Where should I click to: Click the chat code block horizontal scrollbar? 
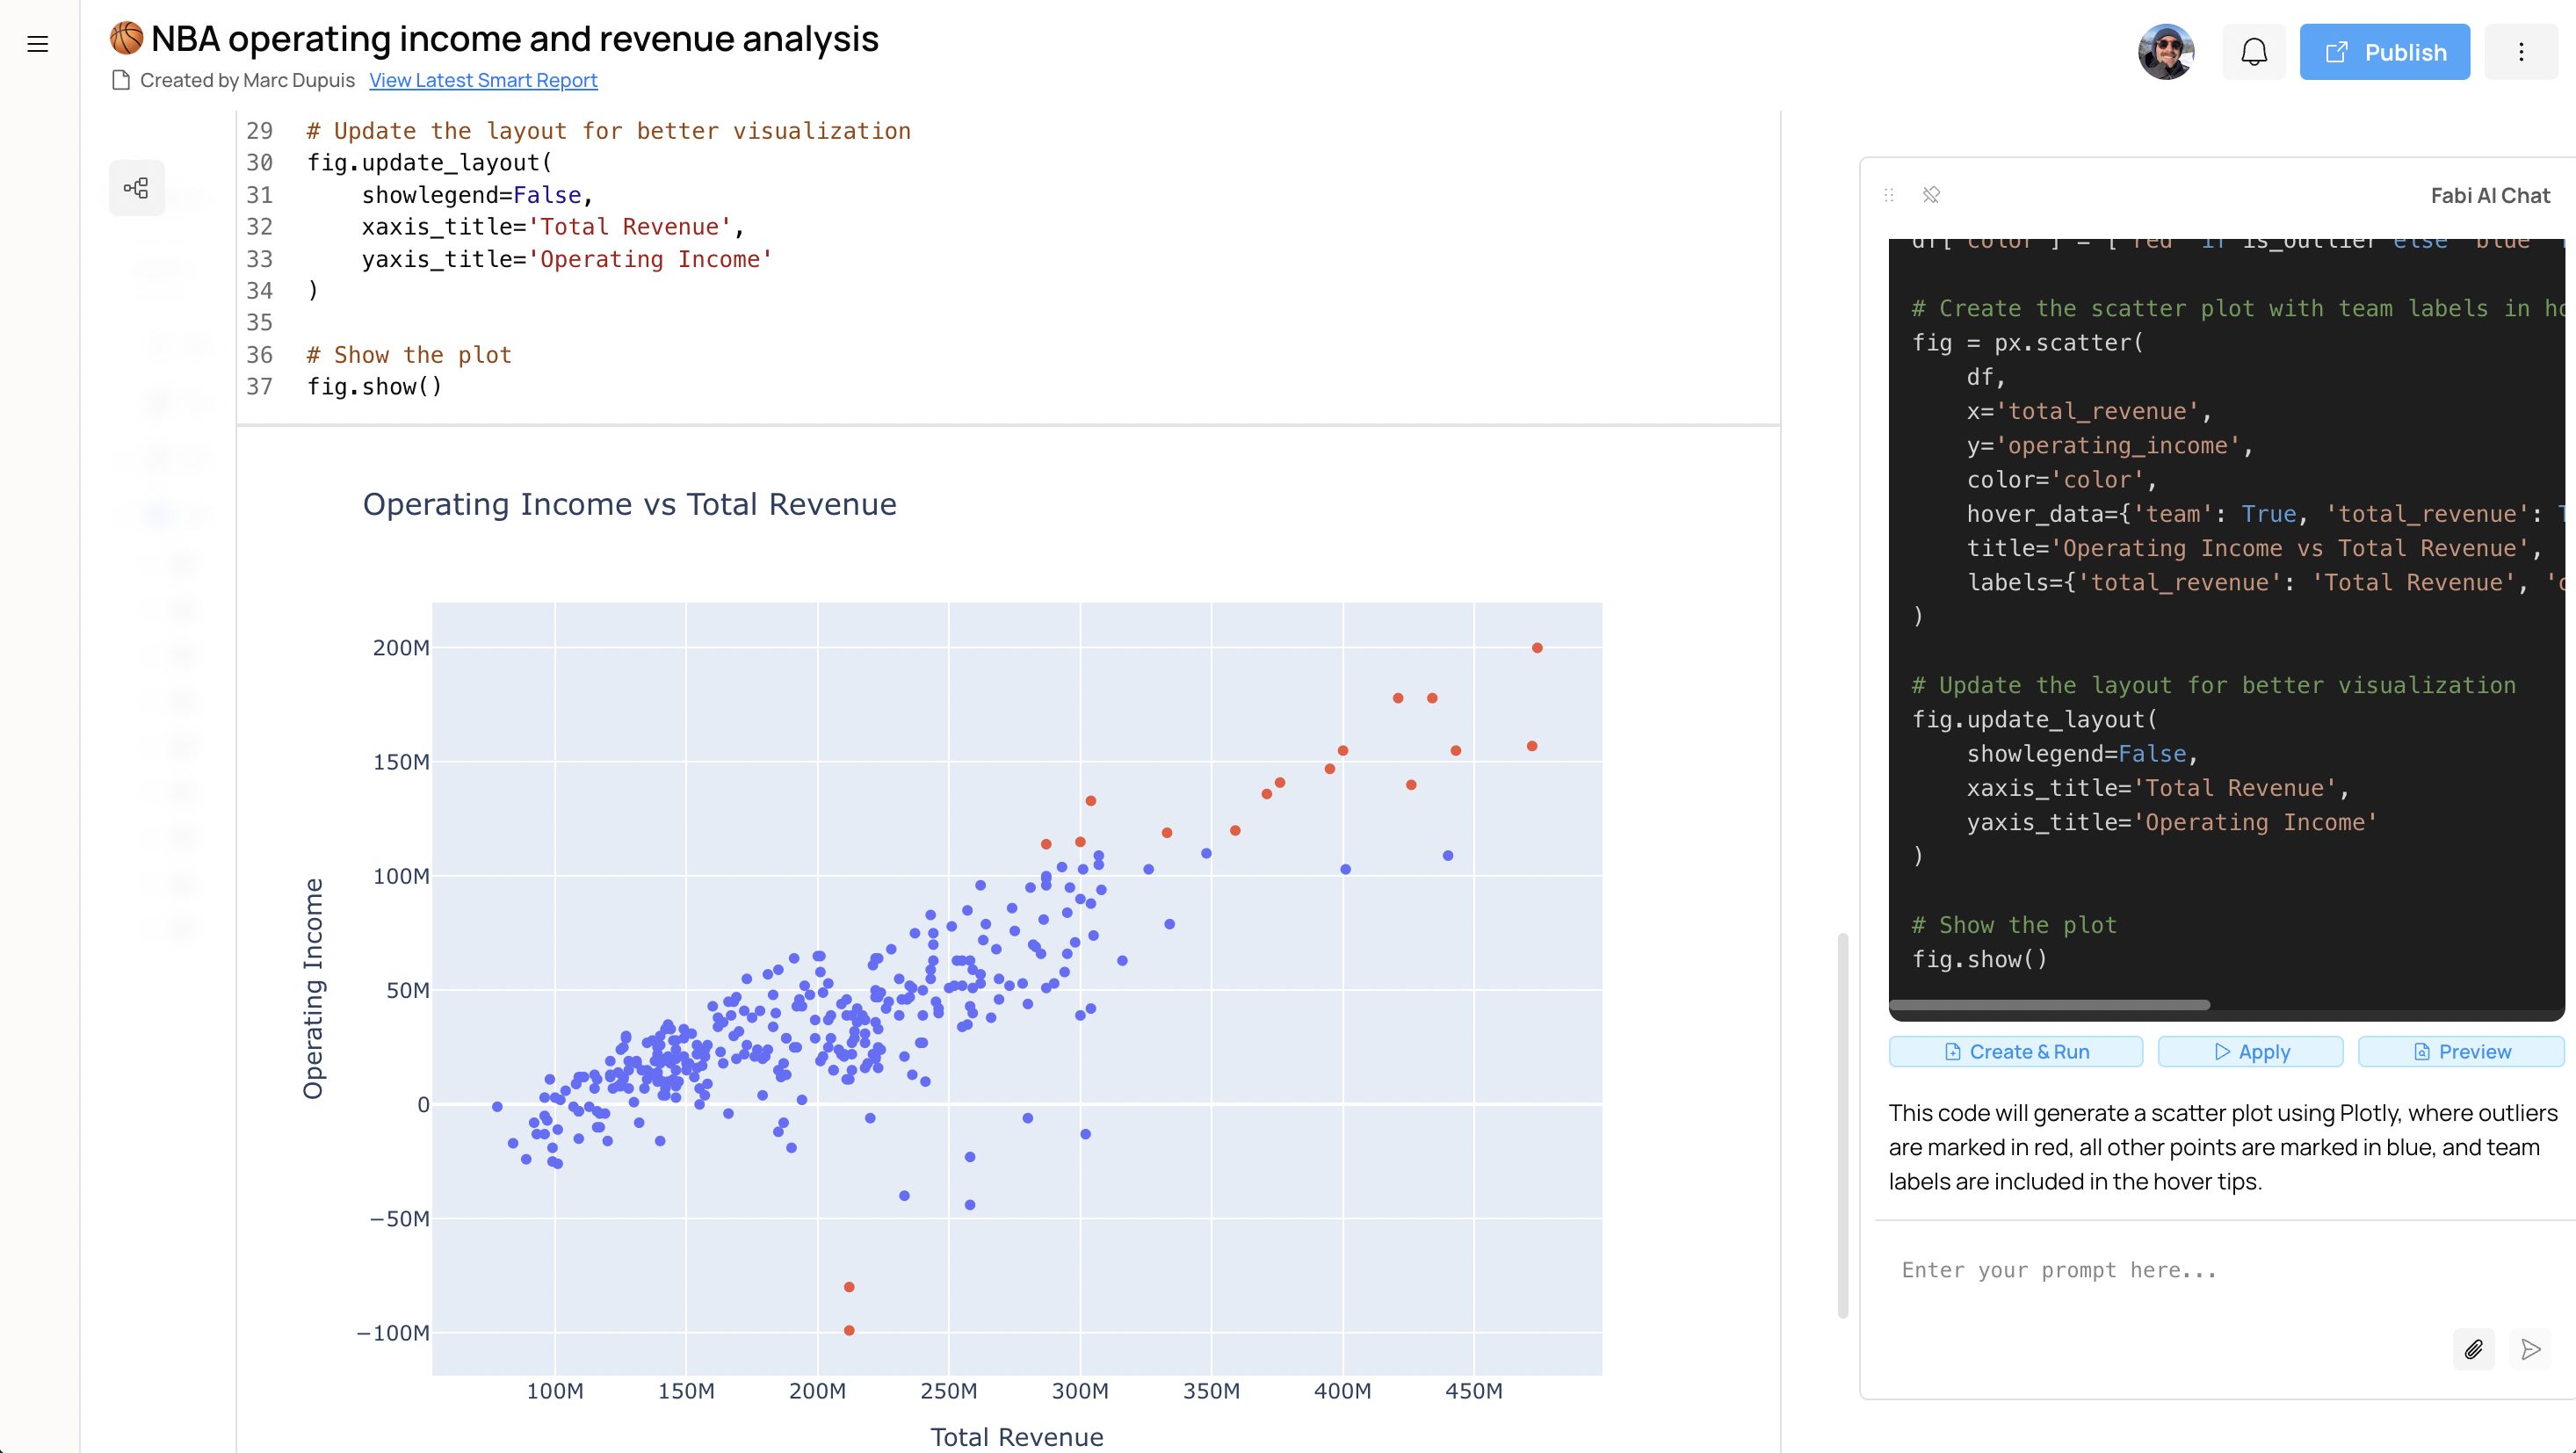point(2049,1004)
